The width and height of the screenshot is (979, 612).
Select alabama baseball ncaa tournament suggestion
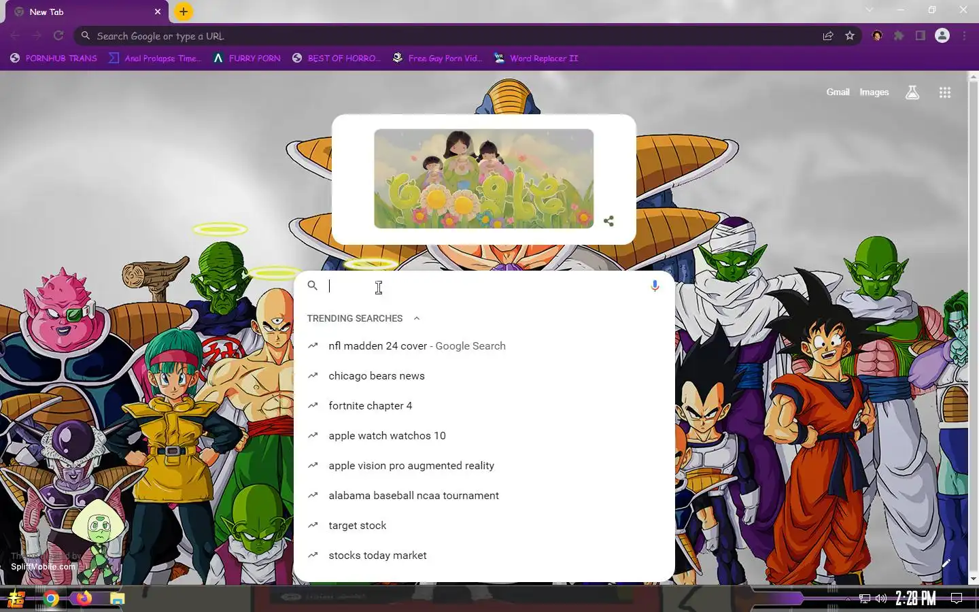tap(484, 496)
